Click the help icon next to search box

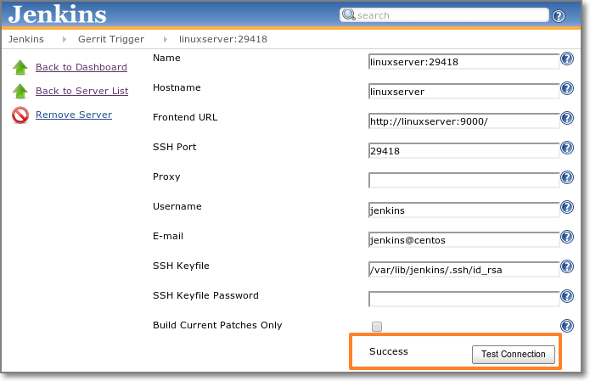(559, 16)
